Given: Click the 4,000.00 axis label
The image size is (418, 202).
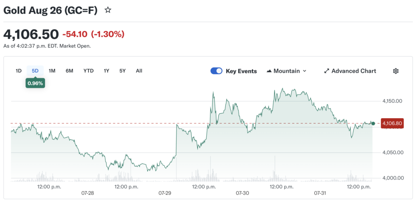Looking at the screenshot, I should (392, 178).
